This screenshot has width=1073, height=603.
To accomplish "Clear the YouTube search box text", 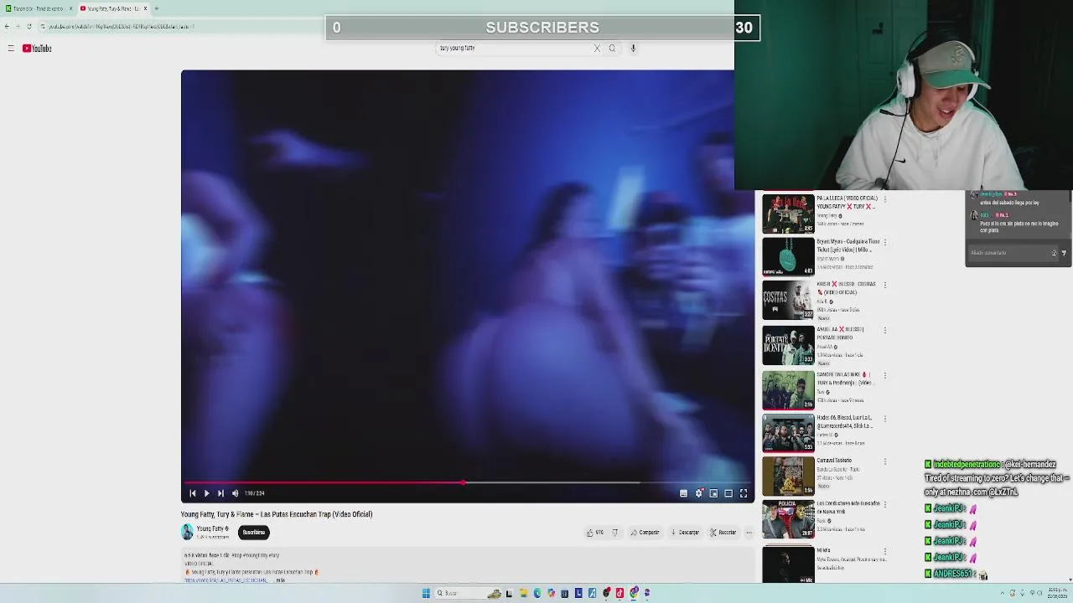I will click(597, 48).
